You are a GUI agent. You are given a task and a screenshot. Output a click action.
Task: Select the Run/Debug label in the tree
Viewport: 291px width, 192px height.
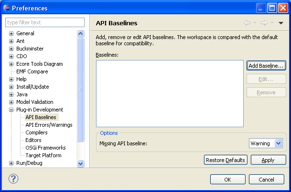pos(29,163)
